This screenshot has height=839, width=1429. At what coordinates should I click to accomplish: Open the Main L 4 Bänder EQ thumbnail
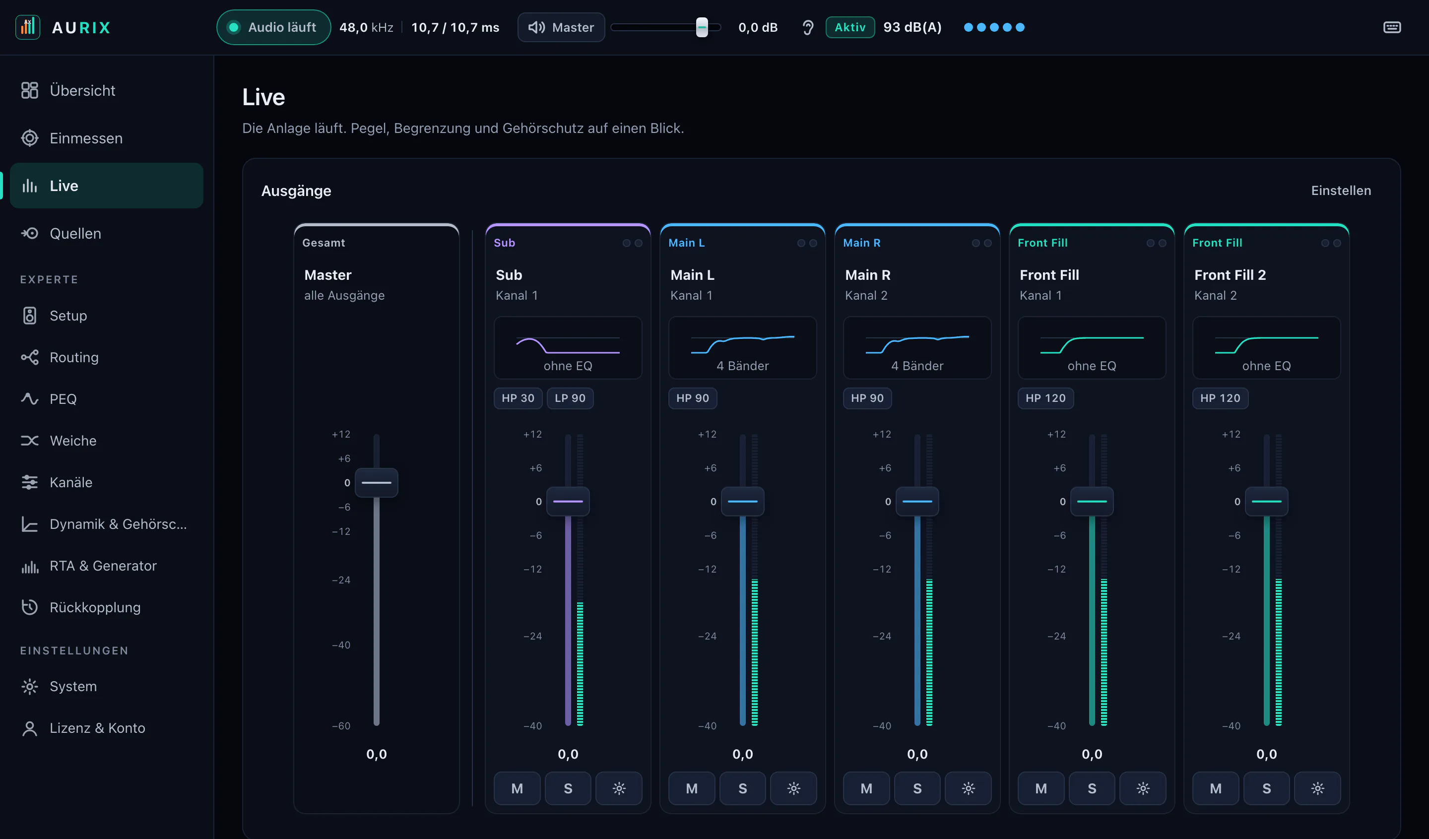[x=742, y=347]
